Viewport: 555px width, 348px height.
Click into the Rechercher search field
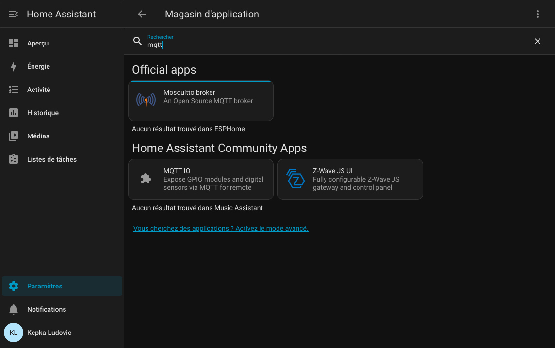pyautogui.click(x=340, y=45)
